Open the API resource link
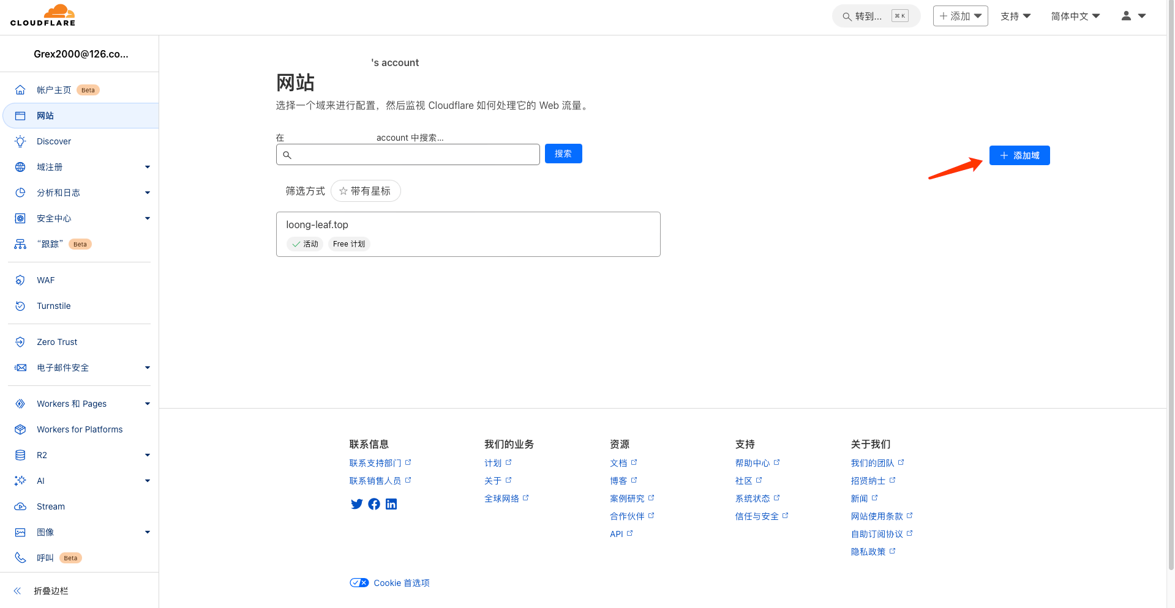 621,534
